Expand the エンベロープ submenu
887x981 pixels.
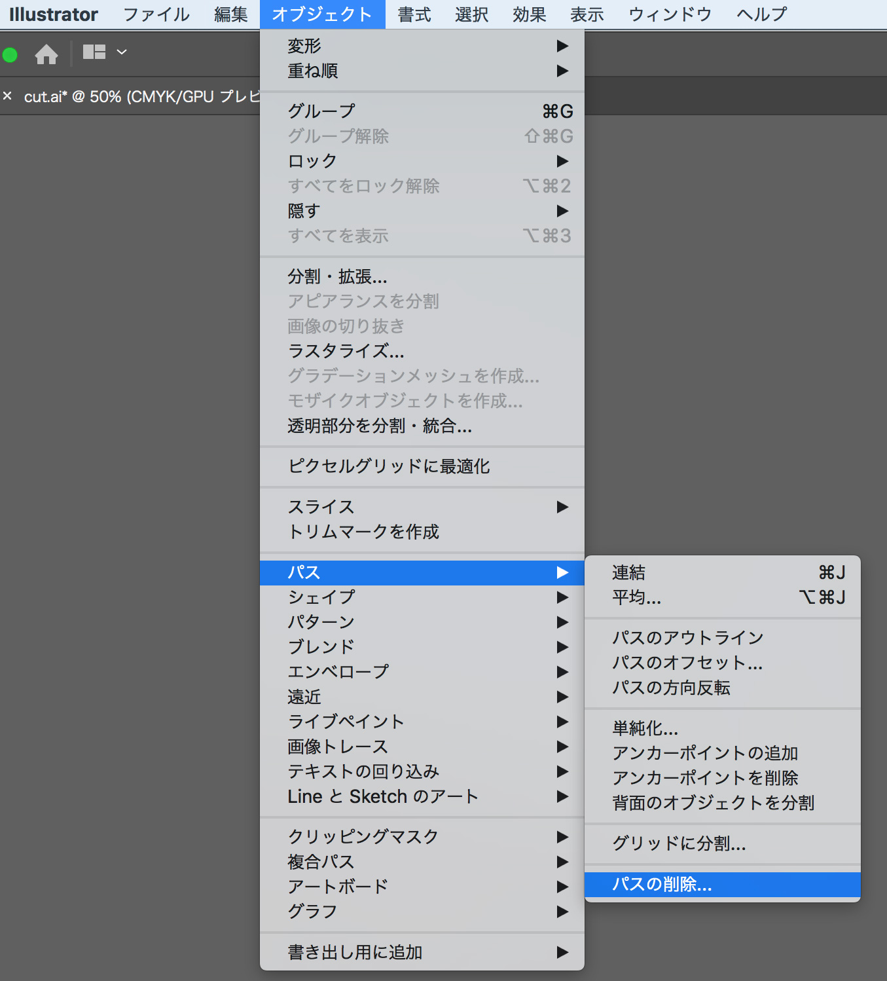tap(422, 672)
